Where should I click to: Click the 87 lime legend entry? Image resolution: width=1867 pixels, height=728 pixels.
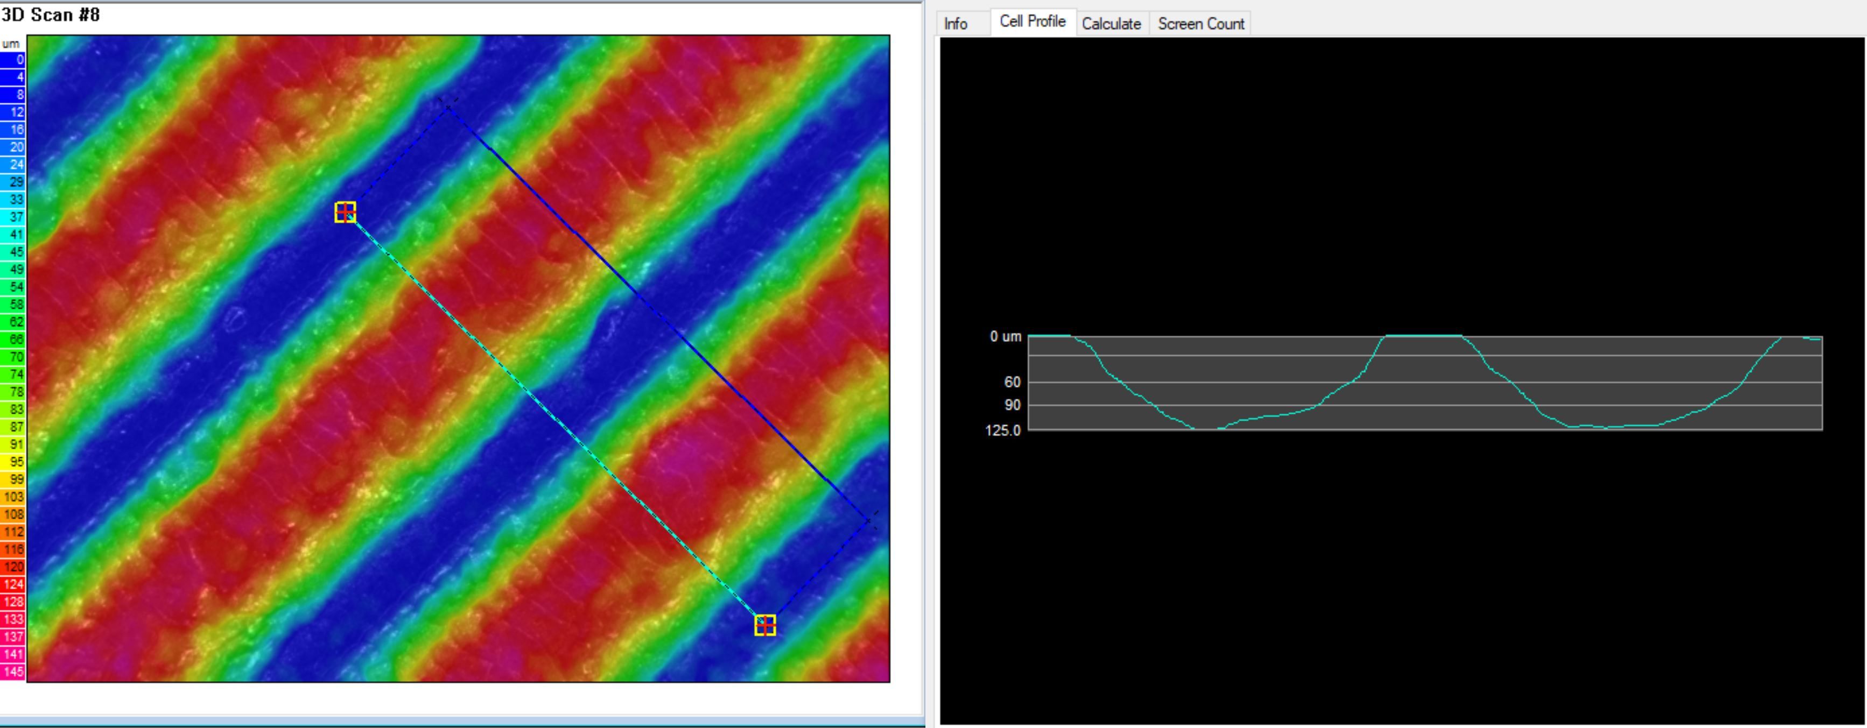coord(13,427)
